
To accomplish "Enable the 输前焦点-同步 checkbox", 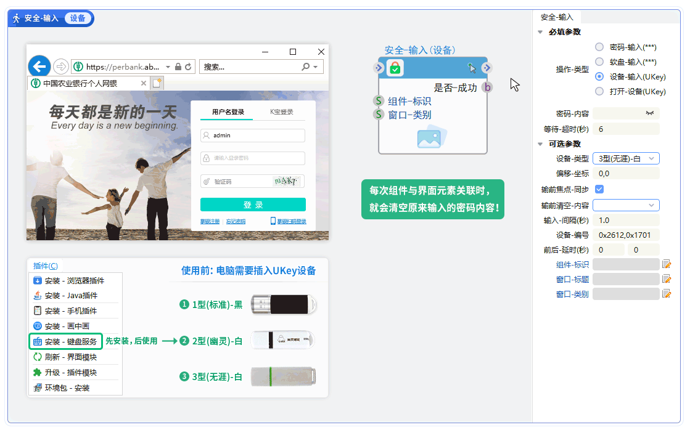I will 599,189.
